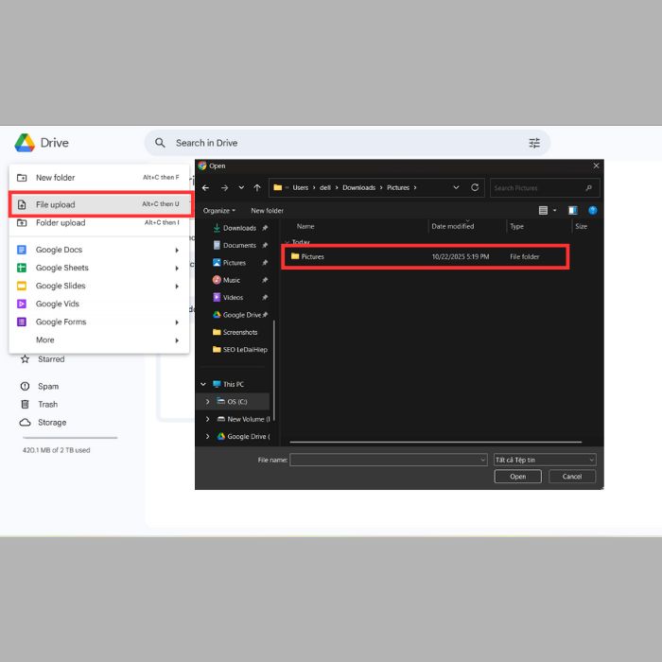Open the Google Forms submenu
This screenshot has width=662, height=662.
98,322
